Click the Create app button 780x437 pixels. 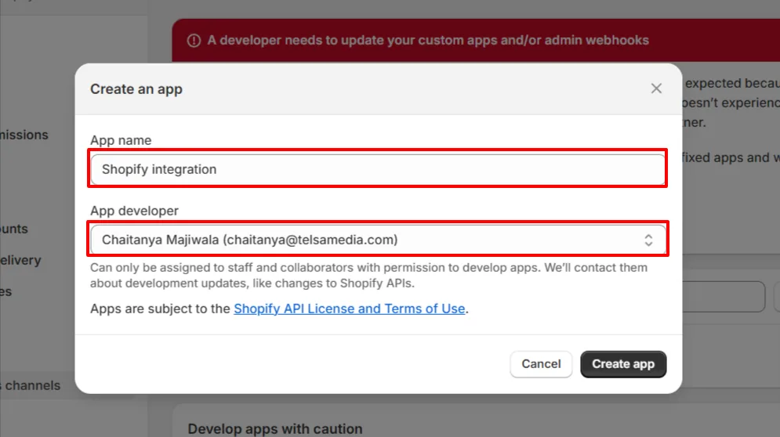pos(622,364)
